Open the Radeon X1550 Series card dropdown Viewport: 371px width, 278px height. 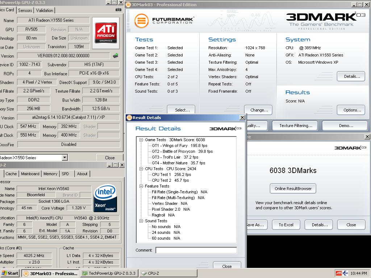click(65, 158)
